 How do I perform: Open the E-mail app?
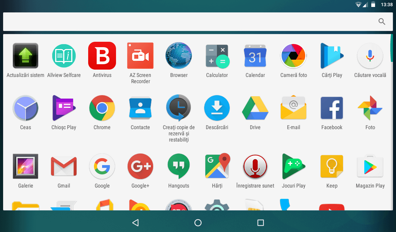pyautogui.click(x=294, y=108)
